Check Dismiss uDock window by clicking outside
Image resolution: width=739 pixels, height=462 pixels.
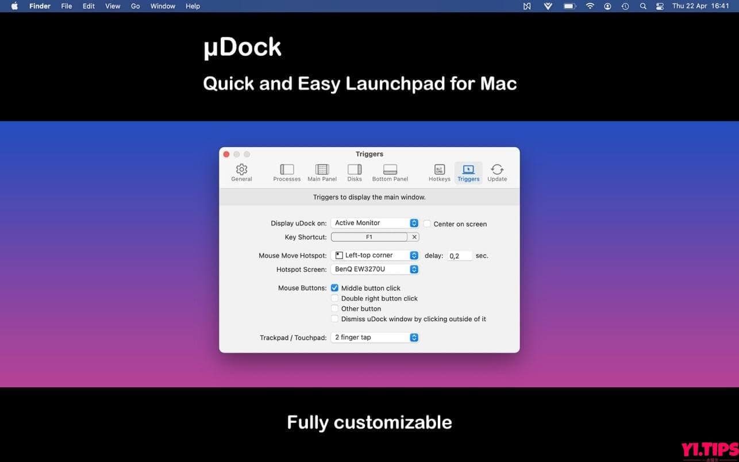pyautogui.click(x=334, y=318)
